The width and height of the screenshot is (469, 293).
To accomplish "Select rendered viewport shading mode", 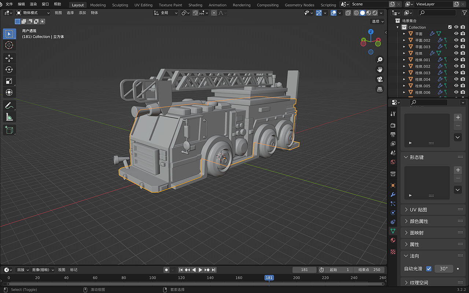I will [375, 13].
